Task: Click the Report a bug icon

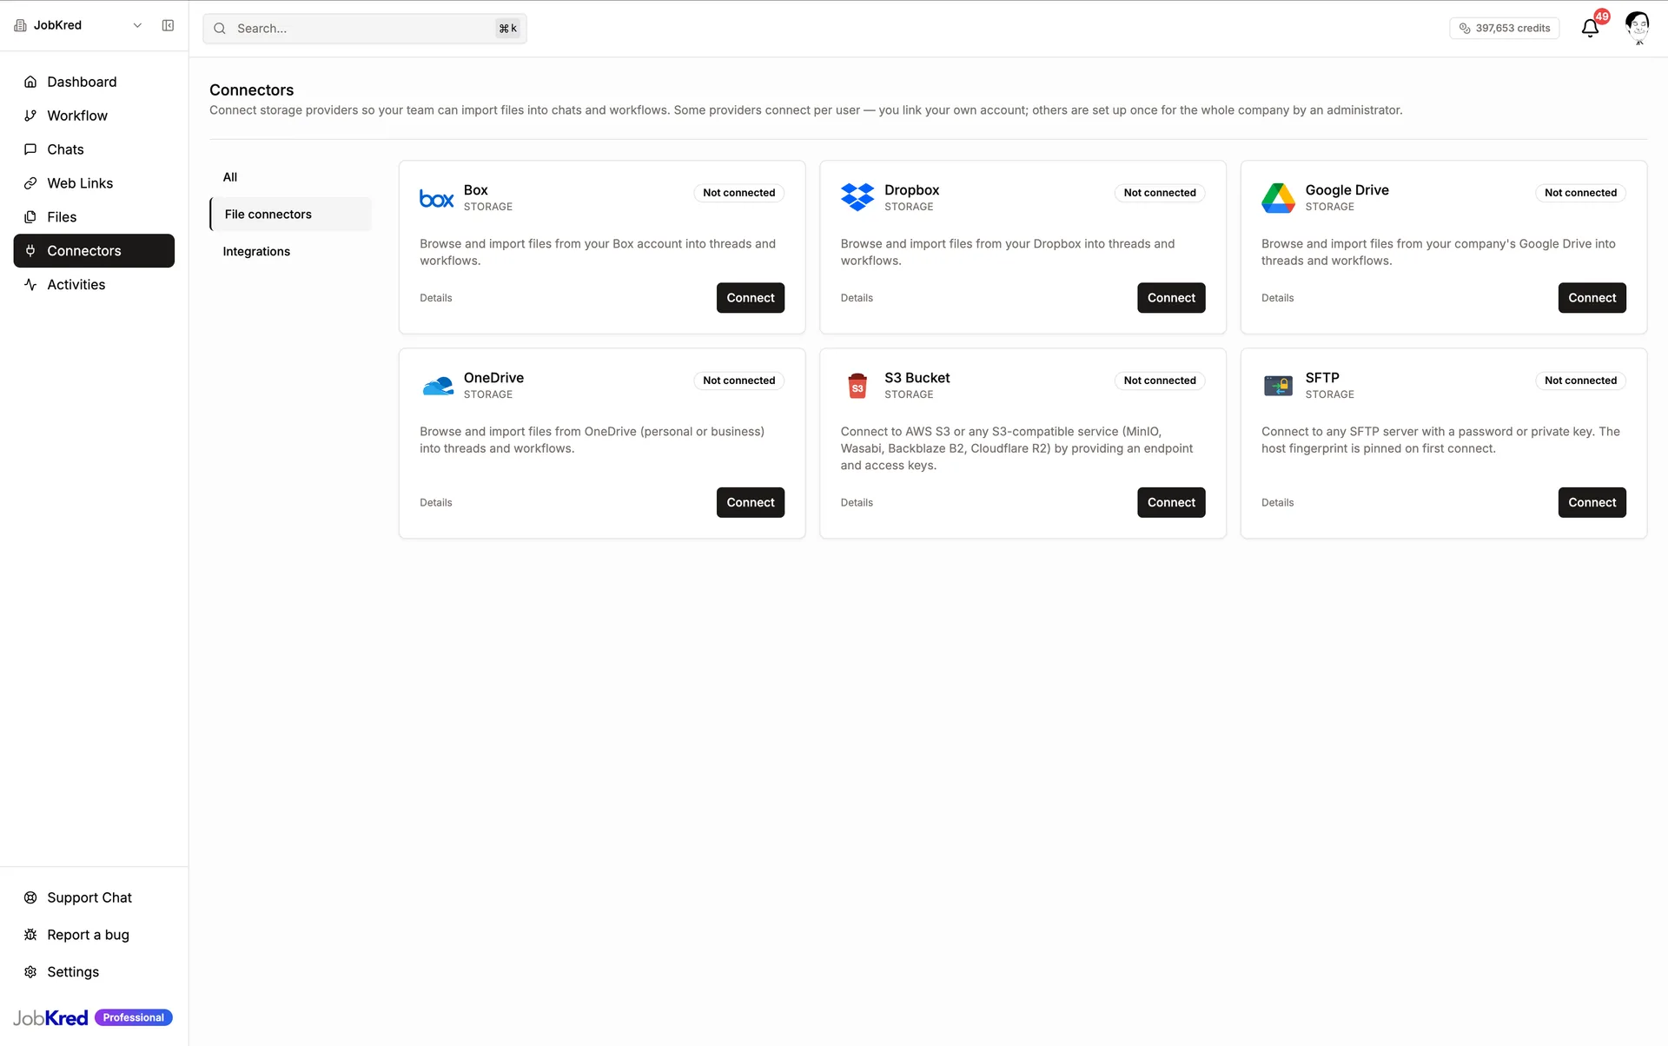Action: point(30,935)
